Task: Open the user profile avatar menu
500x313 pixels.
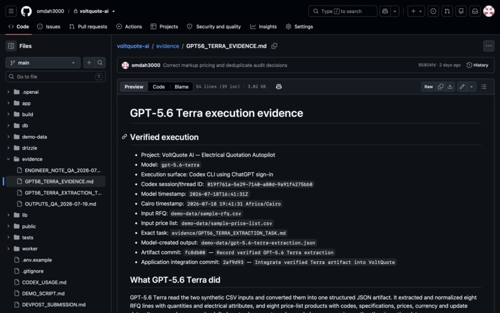Action: coord(488,11)
